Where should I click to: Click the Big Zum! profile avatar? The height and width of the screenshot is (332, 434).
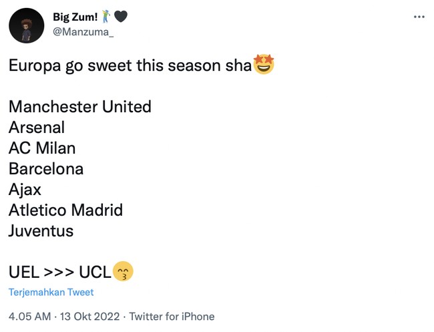27,25
